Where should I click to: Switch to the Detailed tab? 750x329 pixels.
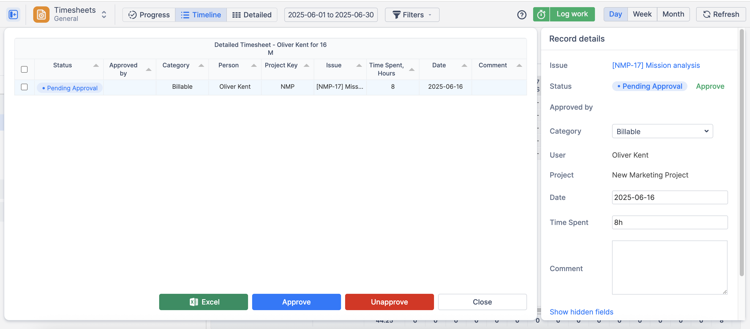coord(252,15)
